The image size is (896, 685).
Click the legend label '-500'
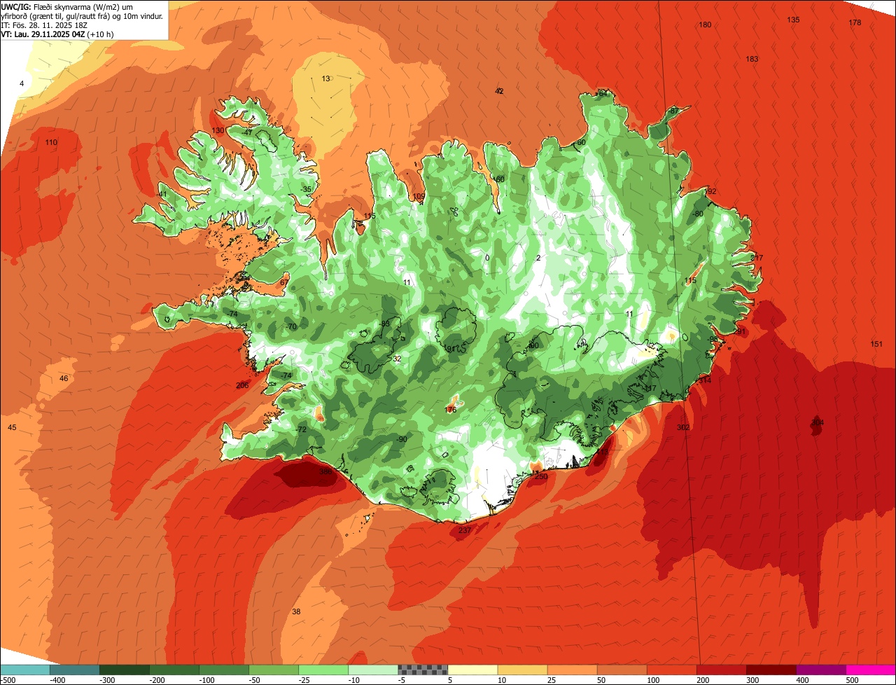[8, 680]
